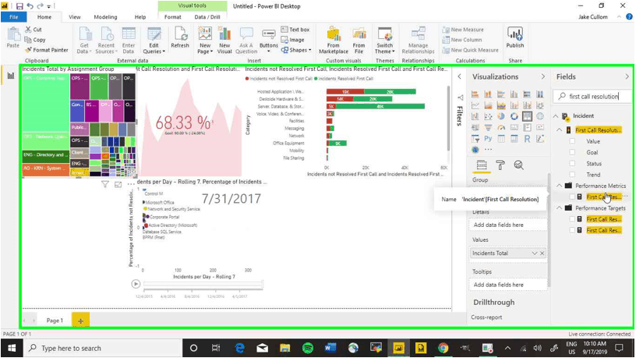Import a custom visual via ellipsis
This screenshot has height=358, width=636.
point(488,150)
